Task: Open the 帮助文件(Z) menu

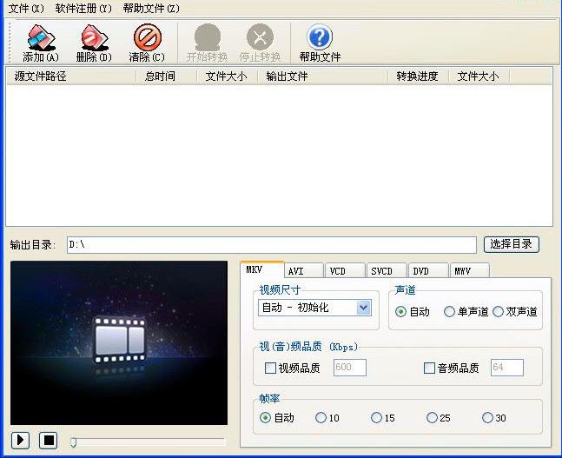Action: 151,8
